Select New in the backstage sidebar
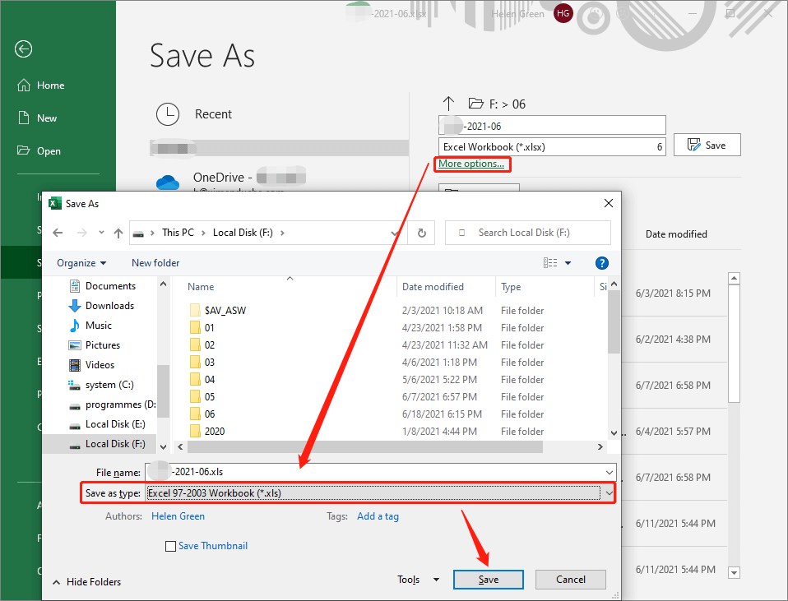This screenshot has height=601, width=788. (x=38, y=118)
